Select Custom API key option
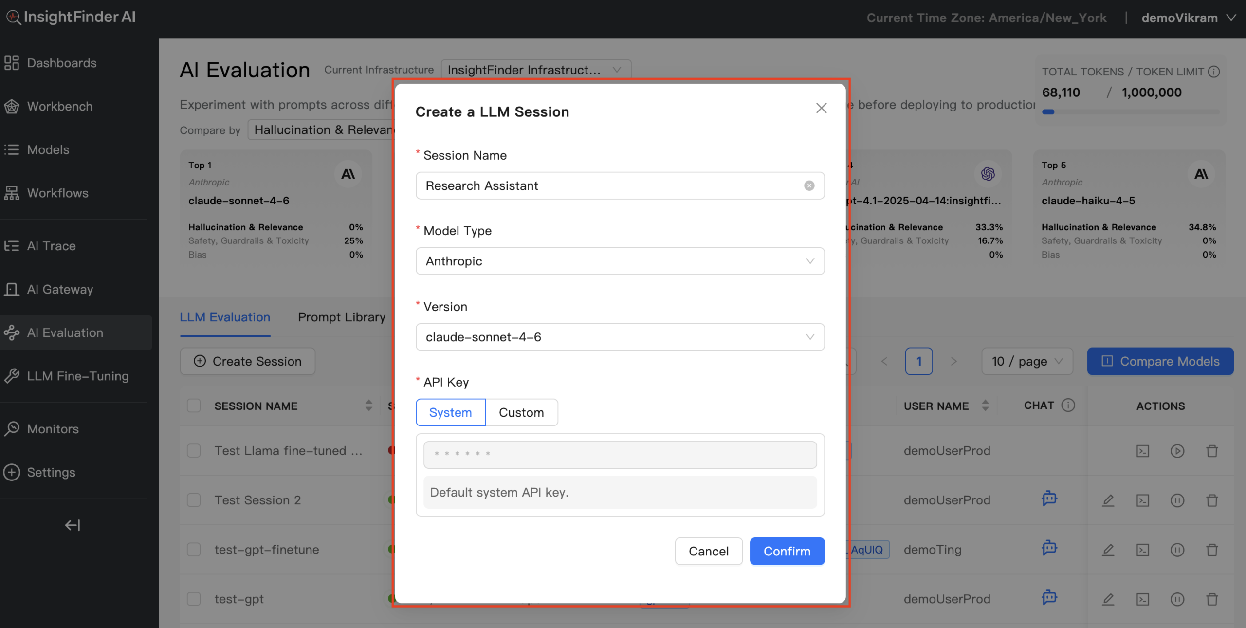Viewport: 1246px width, 628px height. click(521, 412)
